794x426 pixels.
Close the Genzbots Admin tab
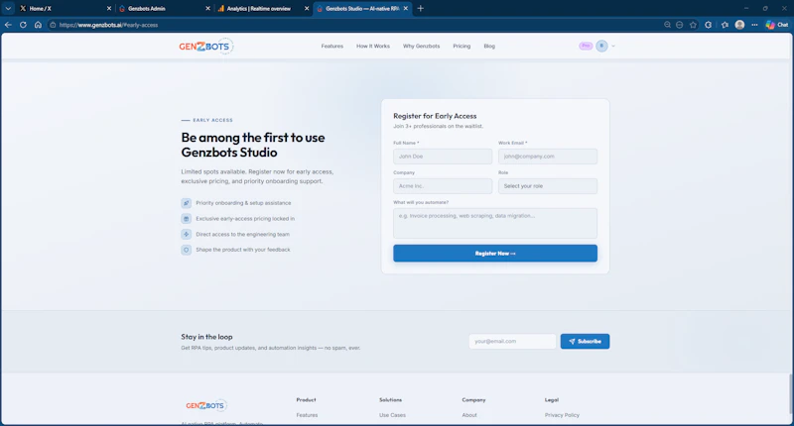click(x=207, y=9)
